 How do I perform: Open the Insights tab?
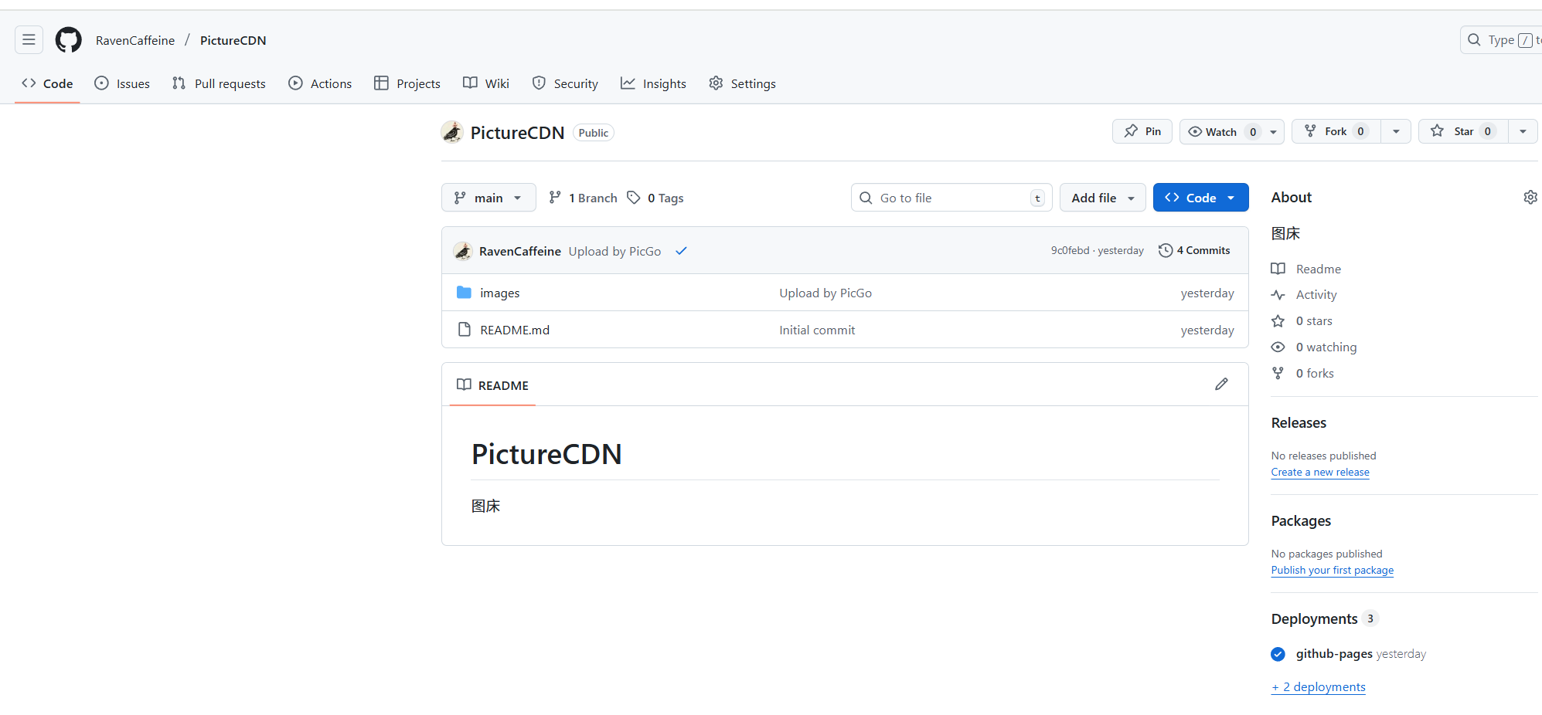653,83
